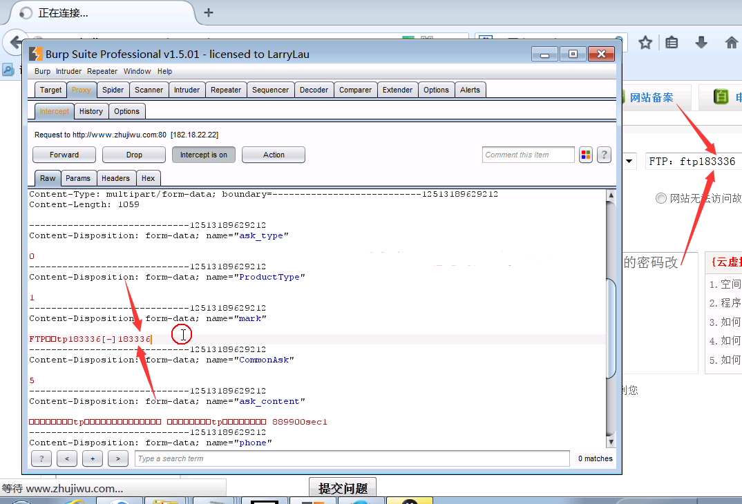Click the FTP: ftp183336 input field on webpage
The width and height of the screenshot is (742, 504).
coord(693,162)
